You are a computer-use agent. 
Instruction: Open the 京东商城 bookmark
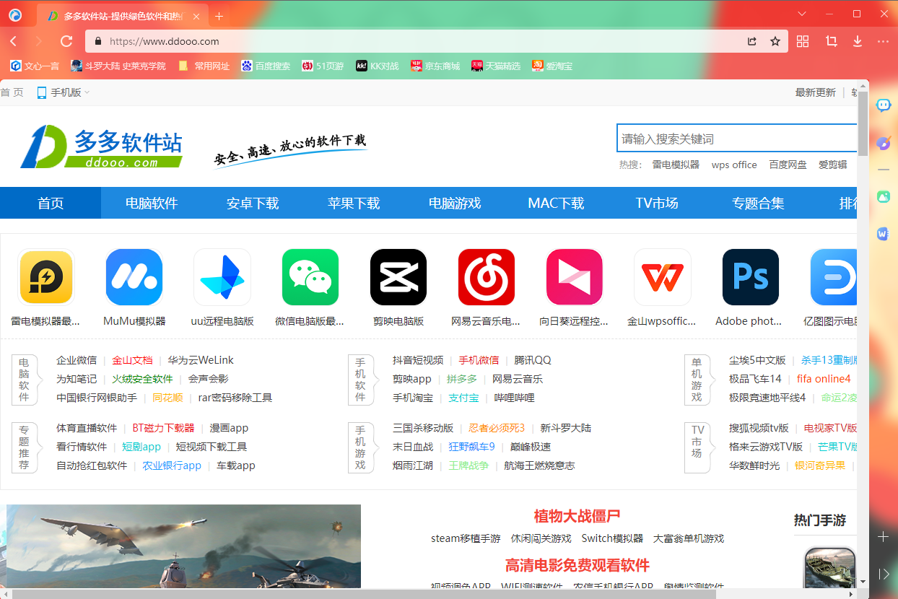[x=435, y=66]
